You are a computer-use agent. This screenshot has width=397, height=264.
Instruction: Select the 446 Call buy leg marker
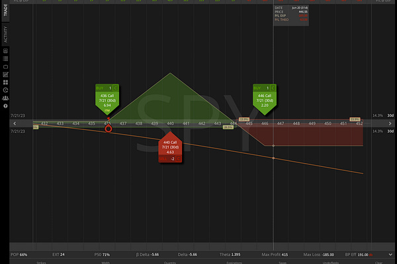(265, 100)
